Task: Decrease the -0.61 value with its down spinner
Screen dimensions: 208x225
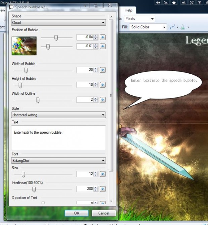Action: tap(96, 48)
